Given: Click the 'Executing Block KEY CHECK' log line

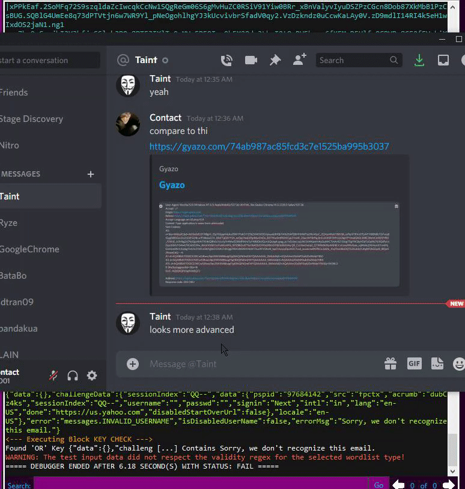Looking at the screenshot, I should tap(79, 439).
